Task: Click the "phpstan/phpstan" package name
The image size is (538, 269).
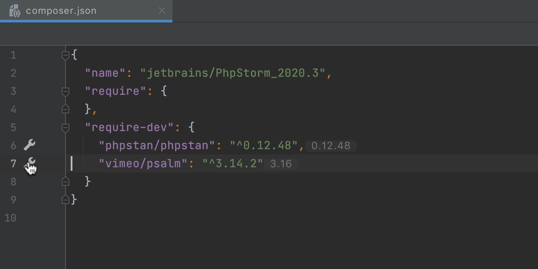Action: pos(157,145)
